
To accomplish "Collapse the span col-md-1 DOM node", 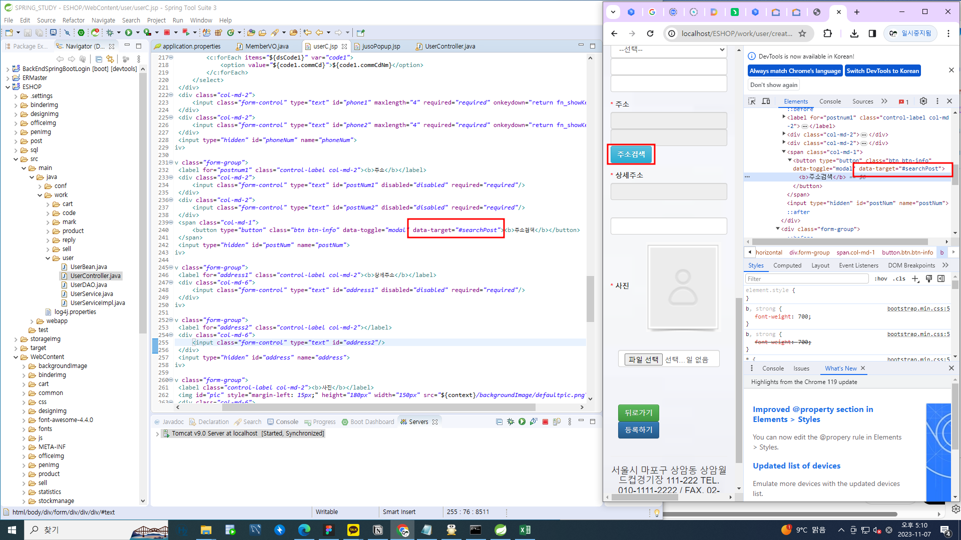I will point(784,151).
